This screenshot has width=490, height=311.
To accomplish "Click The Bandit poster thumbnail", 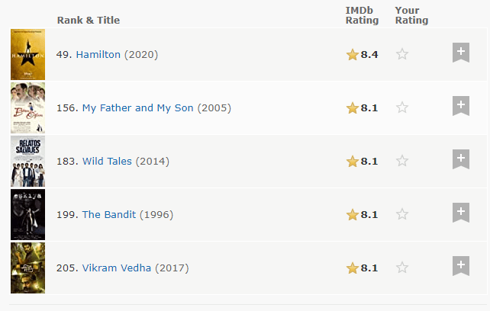I will [27, 215].
